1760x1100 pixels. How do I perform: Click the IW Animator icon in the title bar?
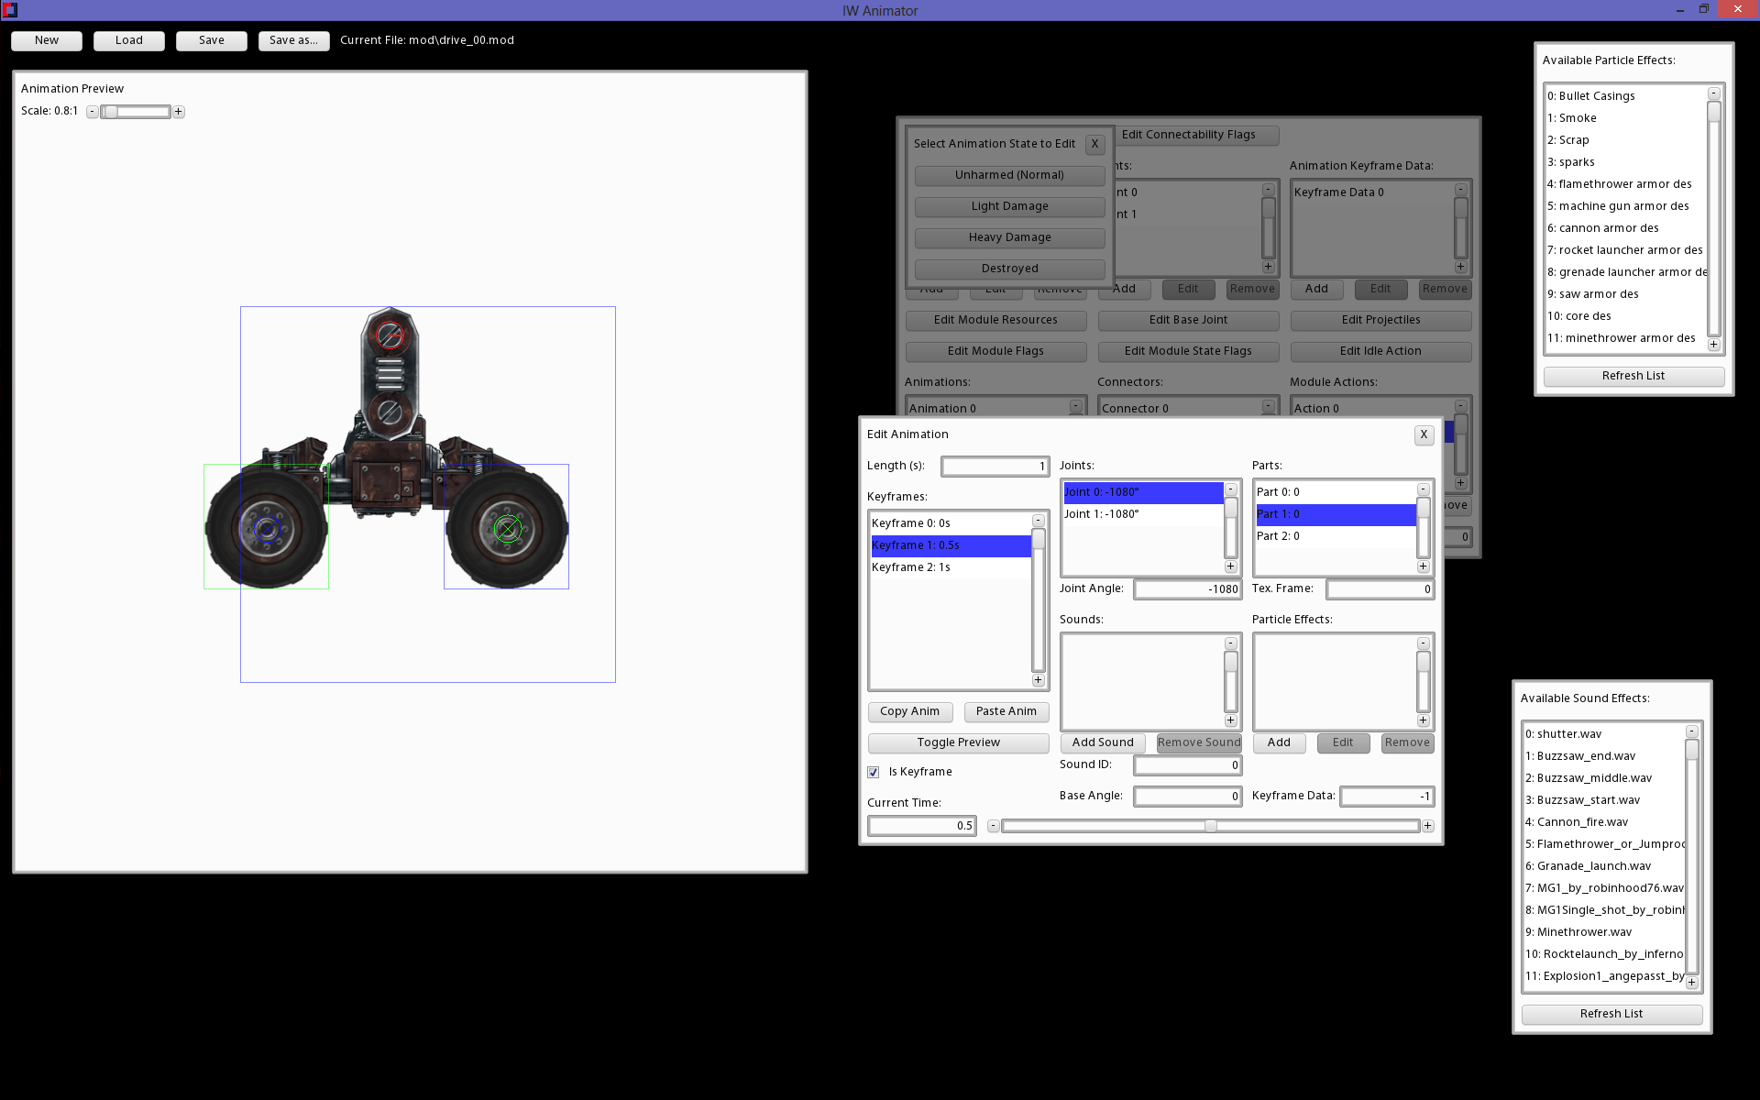(x=10, y=10)
